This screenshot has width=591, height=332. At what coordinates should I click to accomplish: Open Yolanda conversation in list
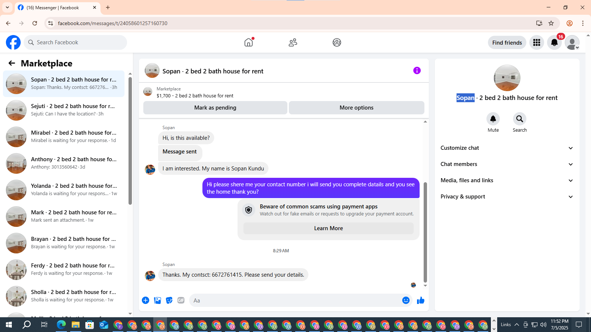(x=64, y=190)
